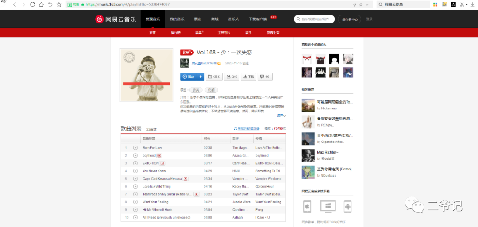
Task: Play Hit Me Where It Hurts
Action: click(135, 210)
